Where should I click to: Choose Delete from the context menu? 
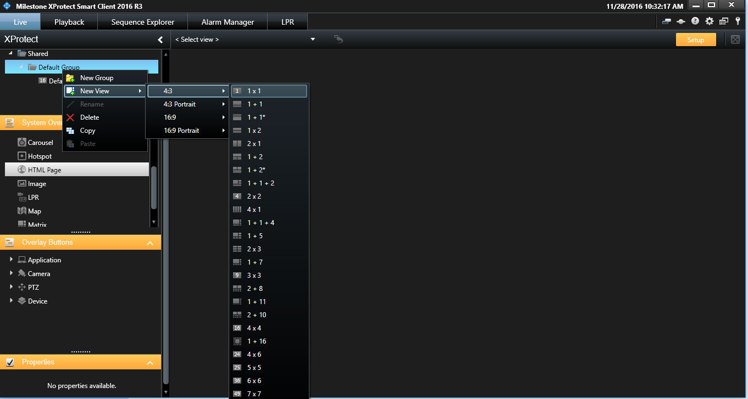point(89,117)
